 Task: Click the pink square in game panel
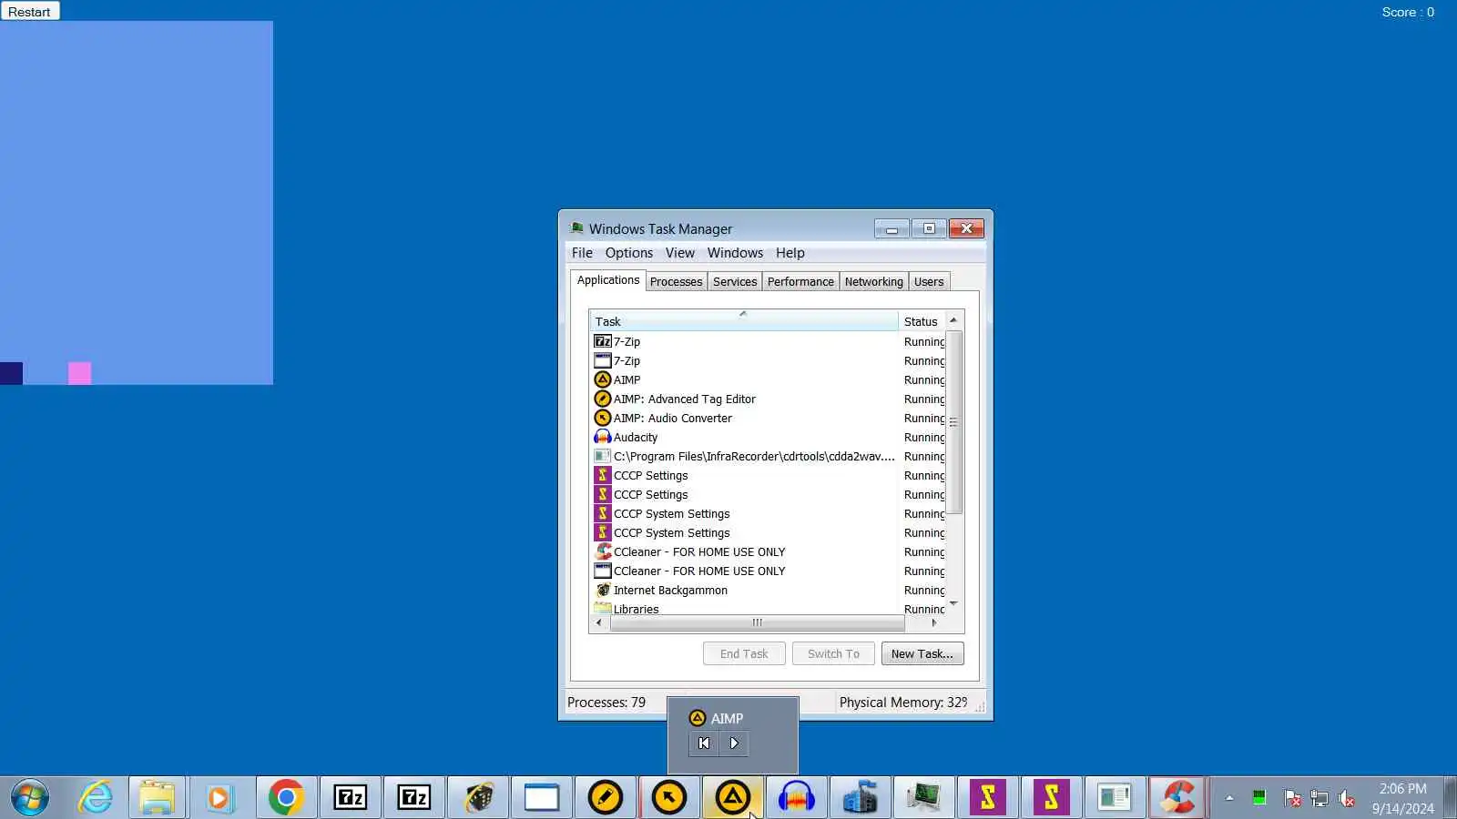[79, 373]
